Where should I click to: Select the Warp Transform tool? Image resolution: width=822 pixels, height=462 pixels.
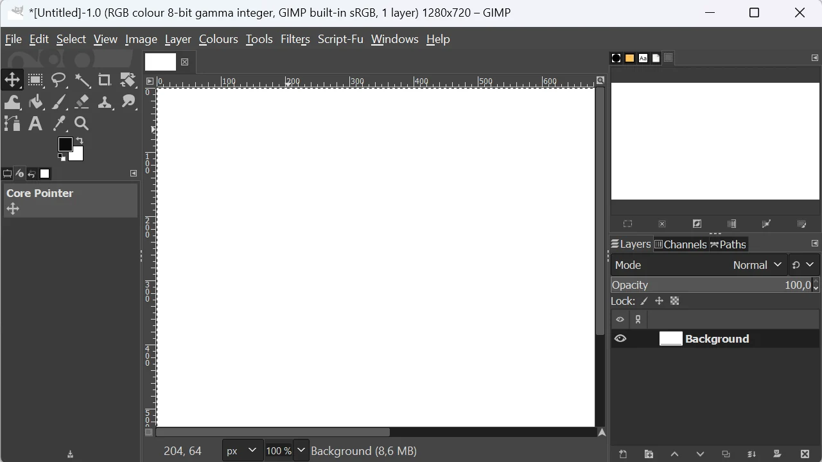12,102
